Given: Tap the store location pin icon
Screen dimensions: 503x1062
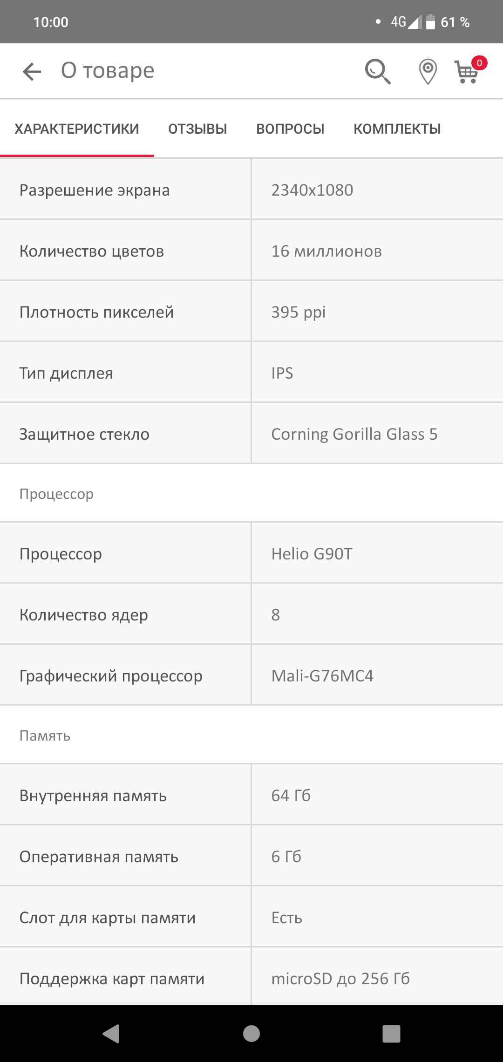Looking at the screenshot, I should [x=427, y=72].
